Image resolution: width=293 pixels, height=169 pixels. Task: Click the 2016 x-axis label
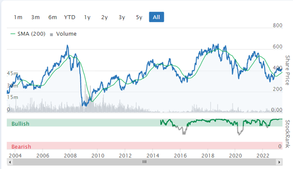coord(180,156)
